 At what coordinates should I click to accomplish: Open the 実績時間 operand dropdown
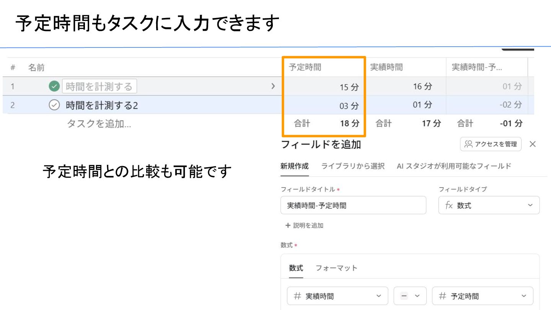pyautogui.click(x=337, y=296)
